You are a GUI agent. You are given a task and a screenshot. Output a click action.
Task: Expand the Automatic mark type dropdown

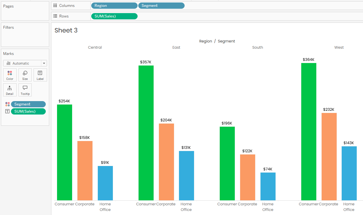coord(44,63)
